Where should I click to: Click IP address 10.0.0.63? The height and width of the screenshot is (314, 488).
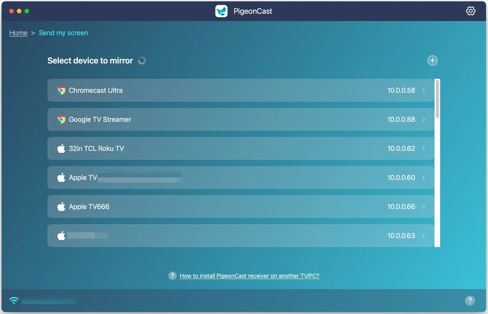pos(401,235)
